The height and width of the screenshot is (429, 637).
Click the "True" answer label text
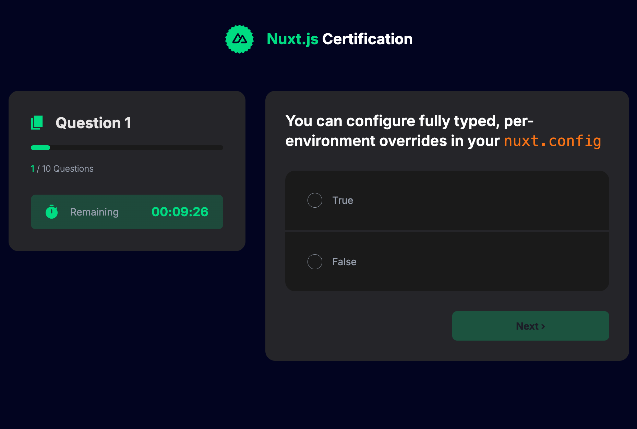342,200
